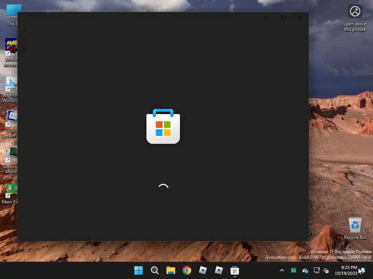This screenshot has height=279, width=373.
Task: Show hidden tray icons chevron
Action: [x=282, y=270]
